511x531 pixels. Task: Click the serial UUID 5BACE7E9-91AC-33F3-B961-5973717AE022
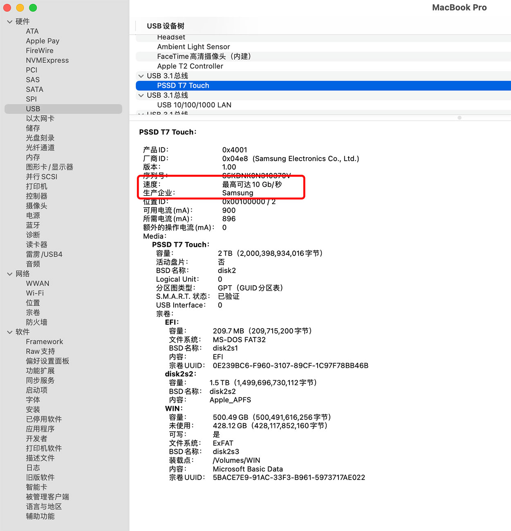tap(289, 477)
